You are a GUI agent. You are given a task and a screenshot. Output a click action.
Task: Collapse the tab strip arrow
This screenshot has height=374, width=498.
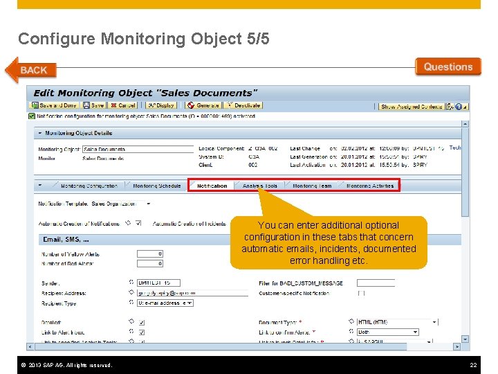(40, 185)
